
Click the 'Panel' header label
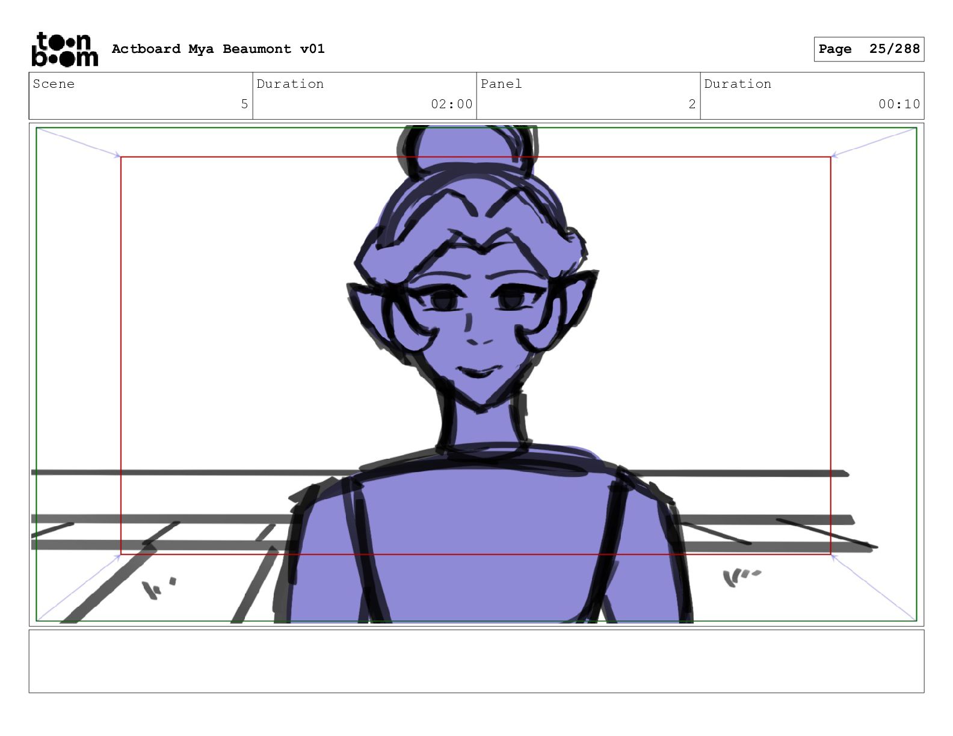[501, 84]
